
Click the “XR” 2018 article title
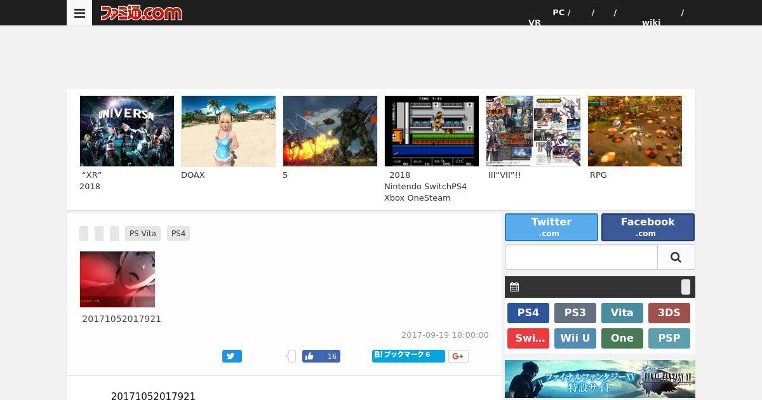[91, 181]
